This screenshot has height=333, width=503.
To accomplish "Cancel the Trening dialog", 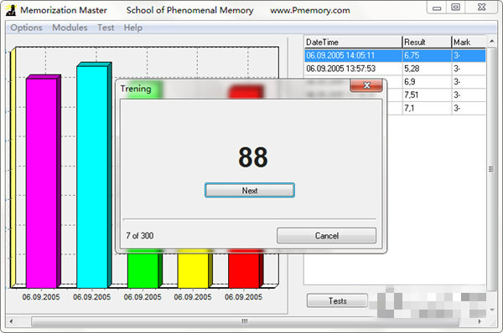I will [327, 236].
